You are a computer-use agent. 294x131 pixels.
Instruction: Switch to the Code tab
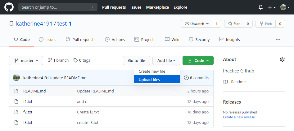pos(21,39)
